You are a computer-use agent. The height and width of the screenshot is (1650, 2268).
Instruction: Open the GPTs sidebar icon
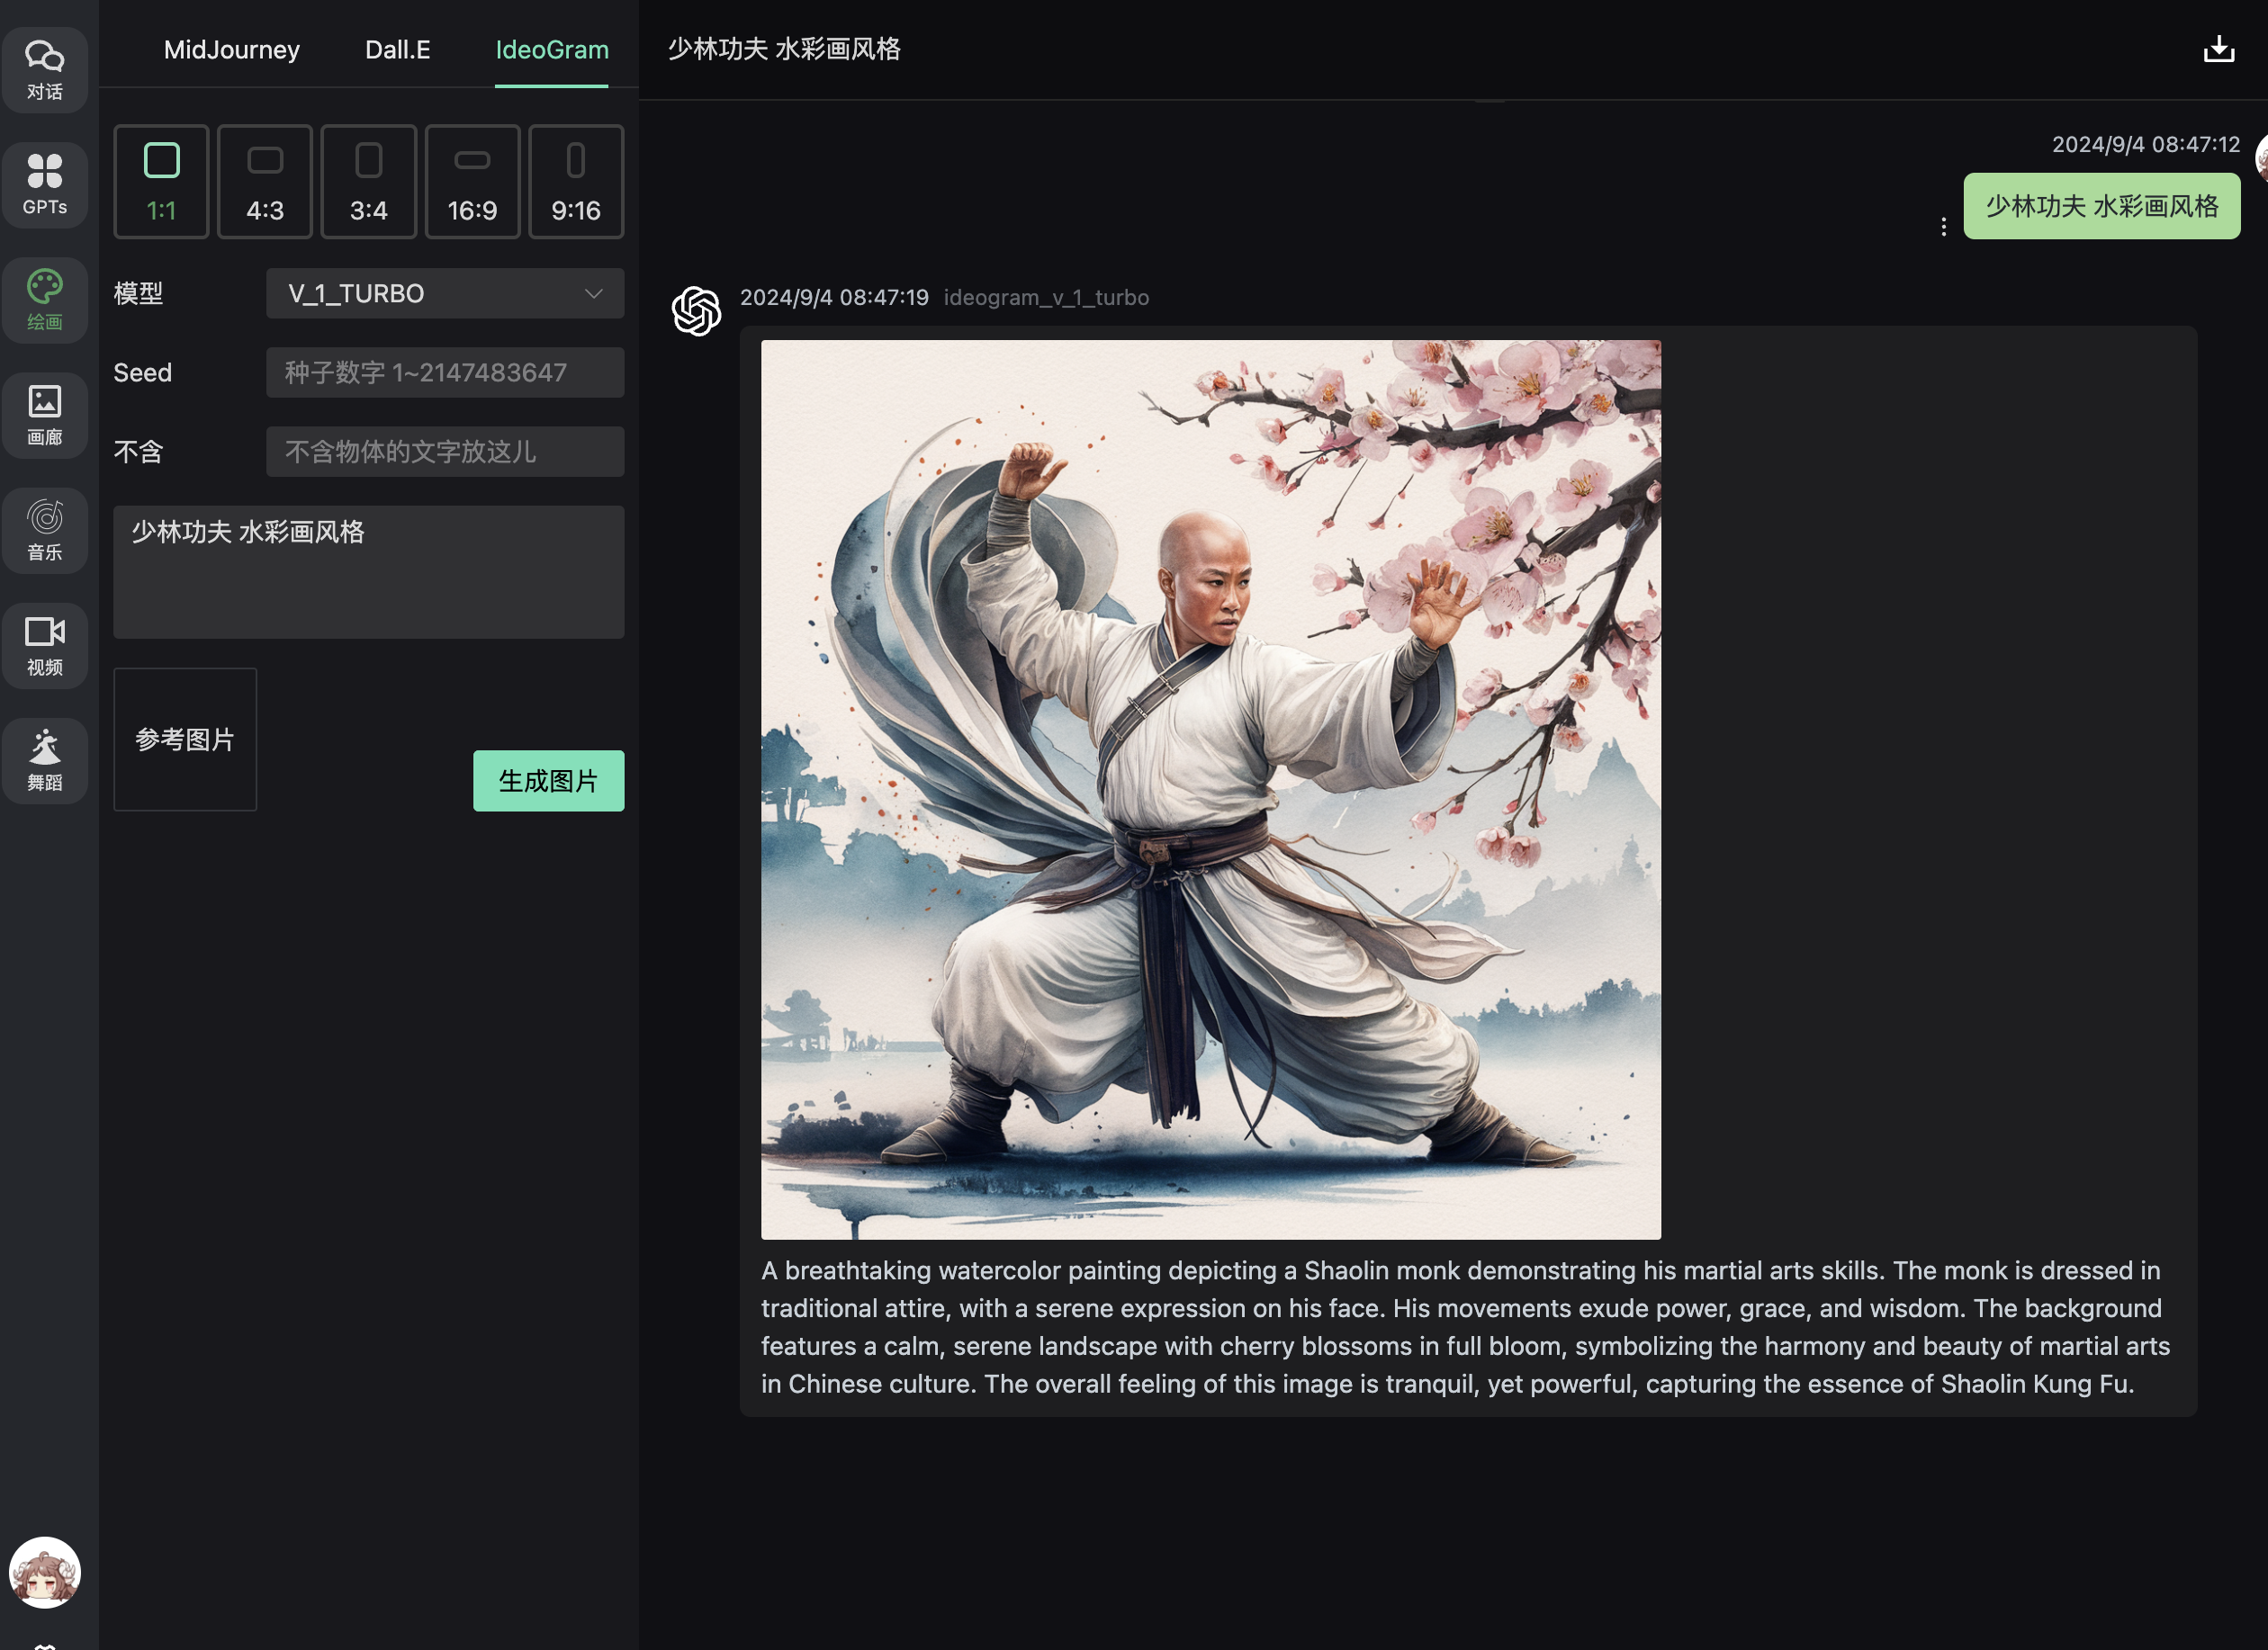point(44,185)
